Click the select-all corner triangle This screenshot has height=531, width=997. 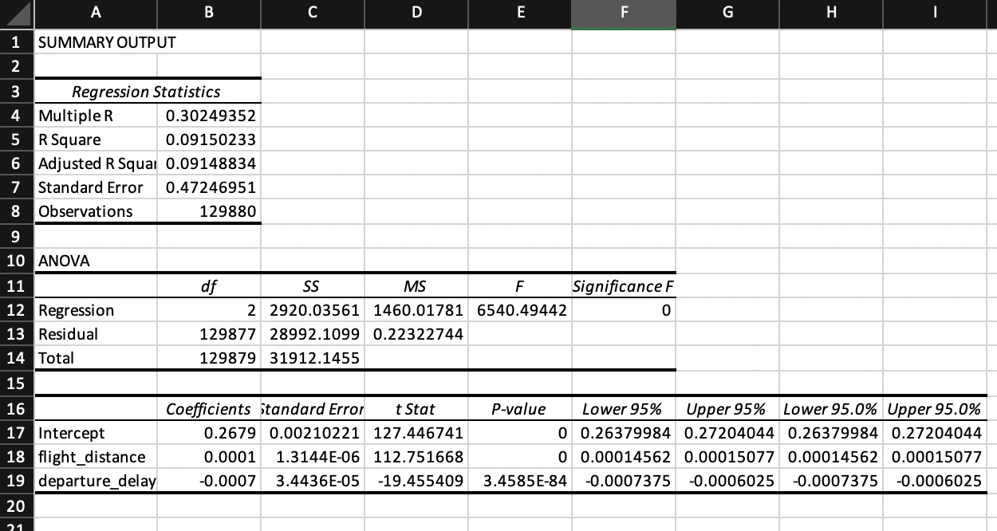(18, 14)
